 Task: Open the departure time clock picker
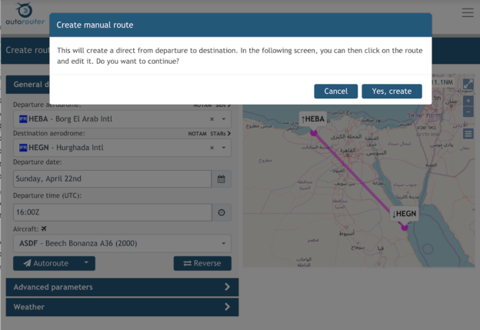(x=222, y=212)
